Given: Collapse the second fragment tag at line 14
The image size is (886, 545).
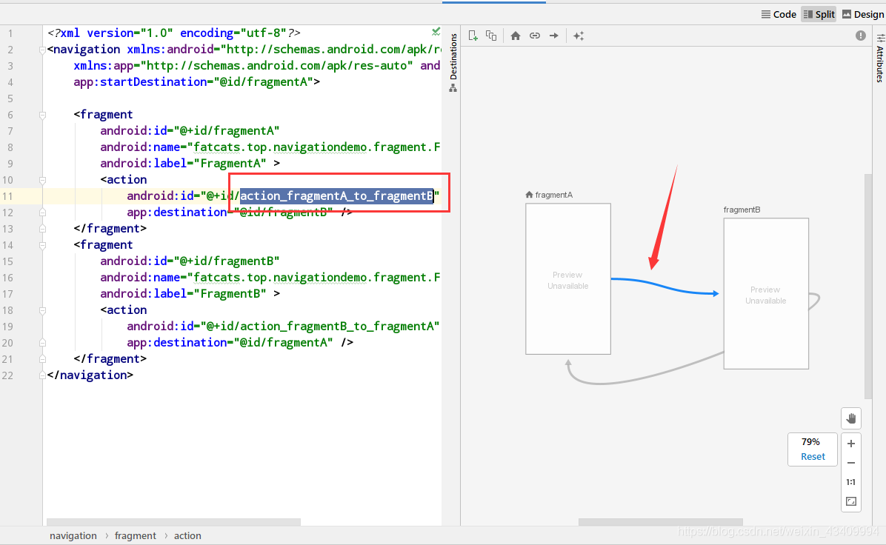Looking at the screenshot, I should point(42,245).
